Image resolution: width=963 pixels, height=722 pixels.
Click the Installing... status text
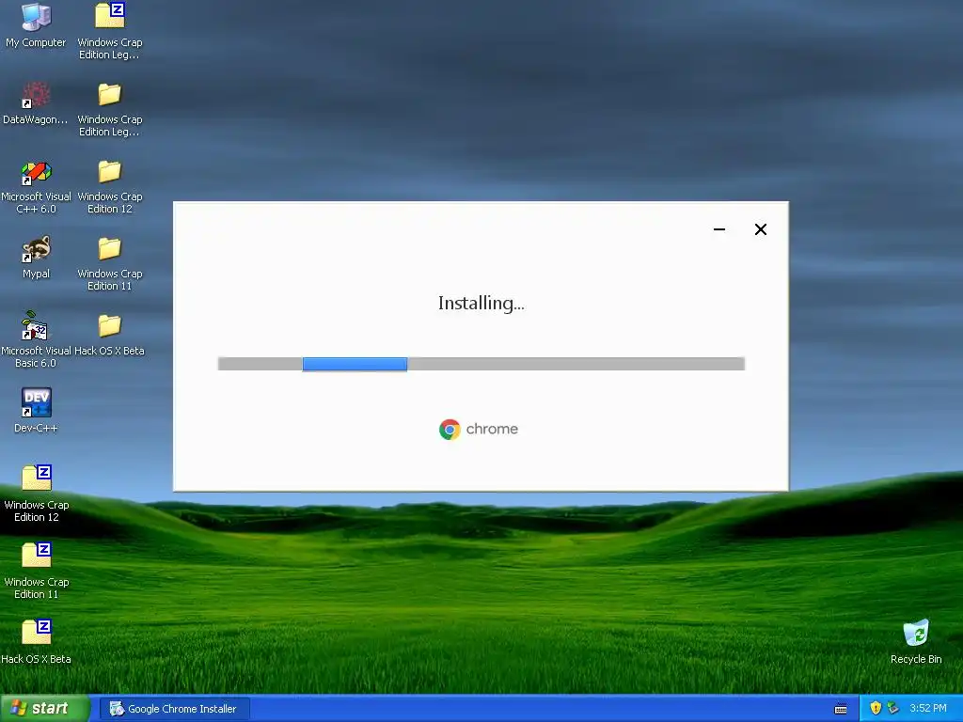[481, 304]
